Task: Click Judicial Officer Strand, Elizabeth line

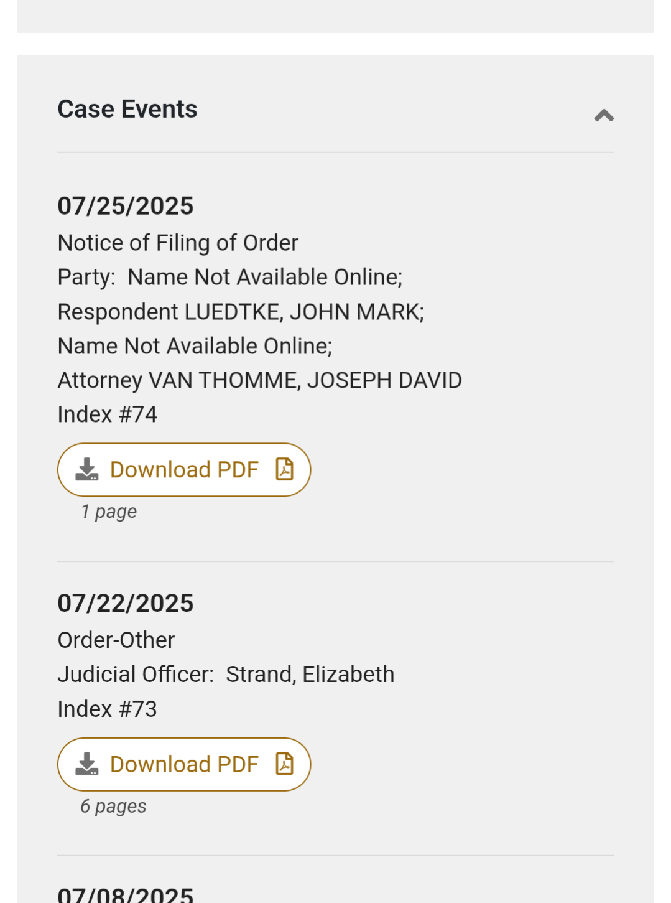Action: coord(226,674)
